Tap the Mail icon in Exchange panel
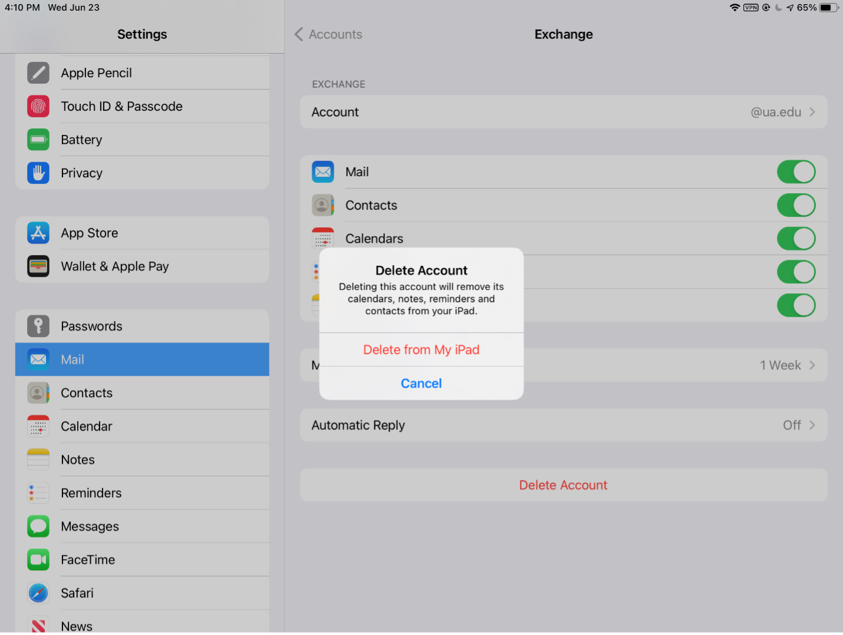The image size is (843, 635). point(323,172)
